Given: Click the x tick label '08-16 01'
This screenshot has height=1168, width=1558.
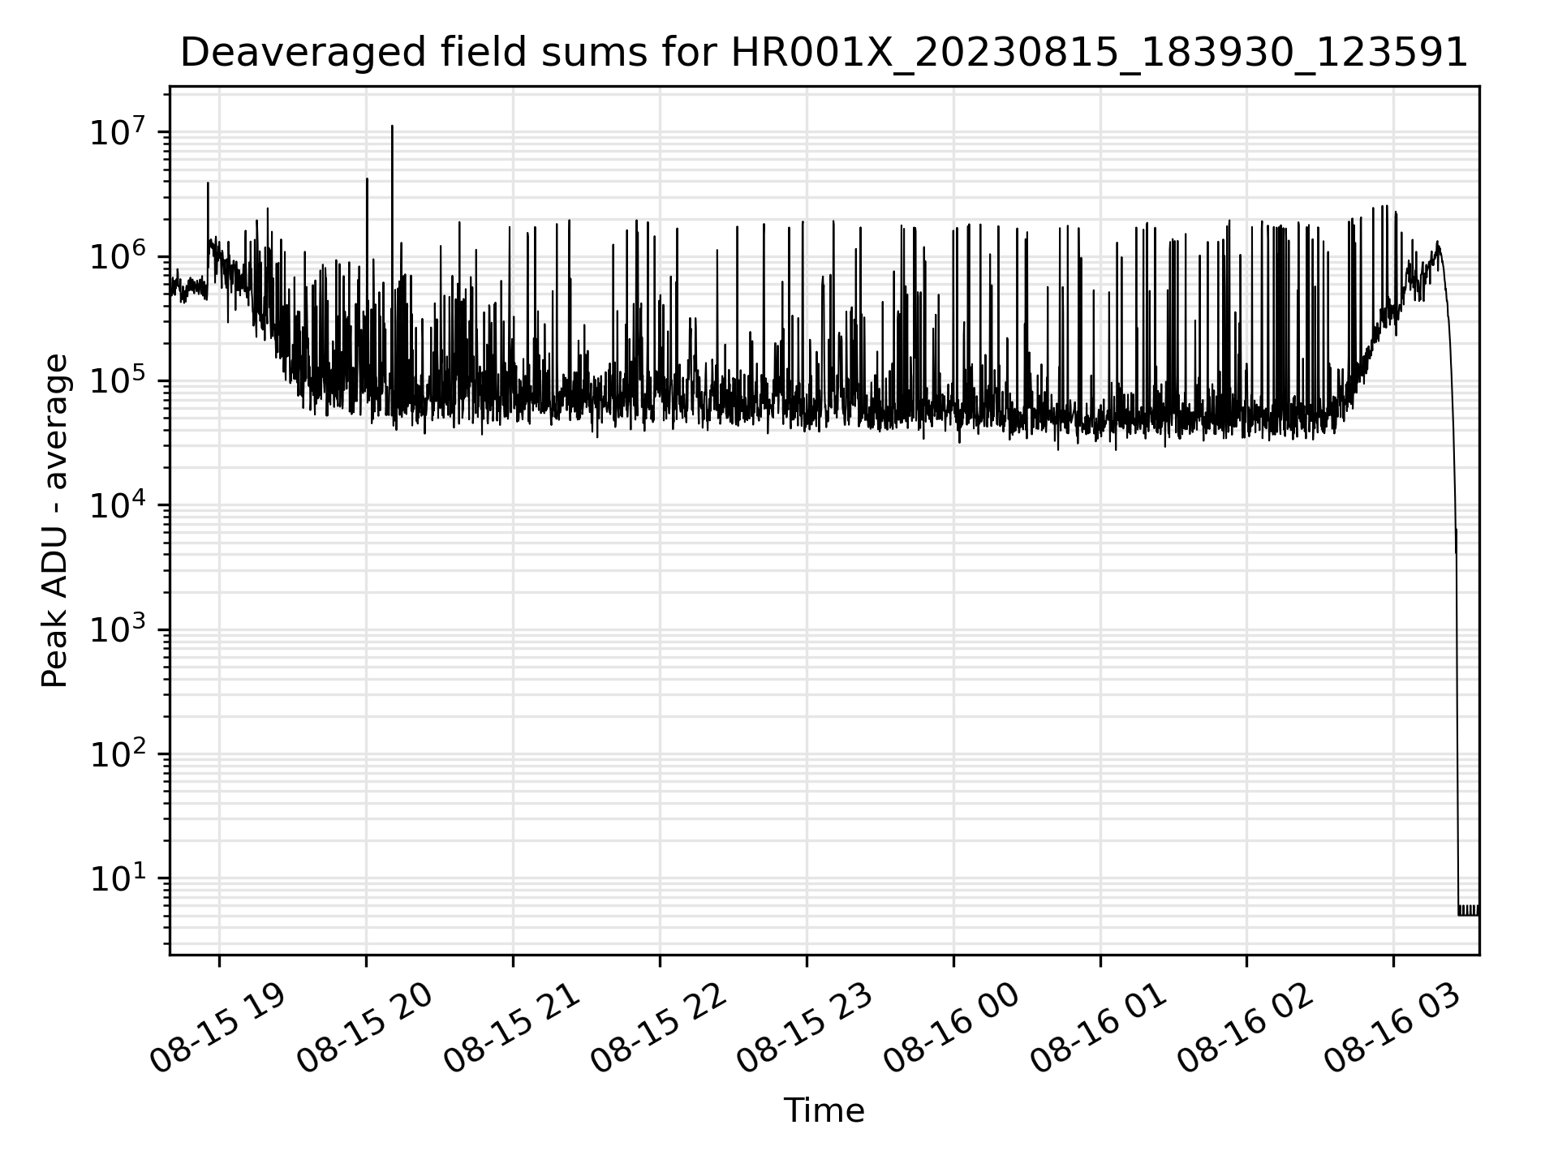Looking at the screenshot, I should click(1100, 1029).
